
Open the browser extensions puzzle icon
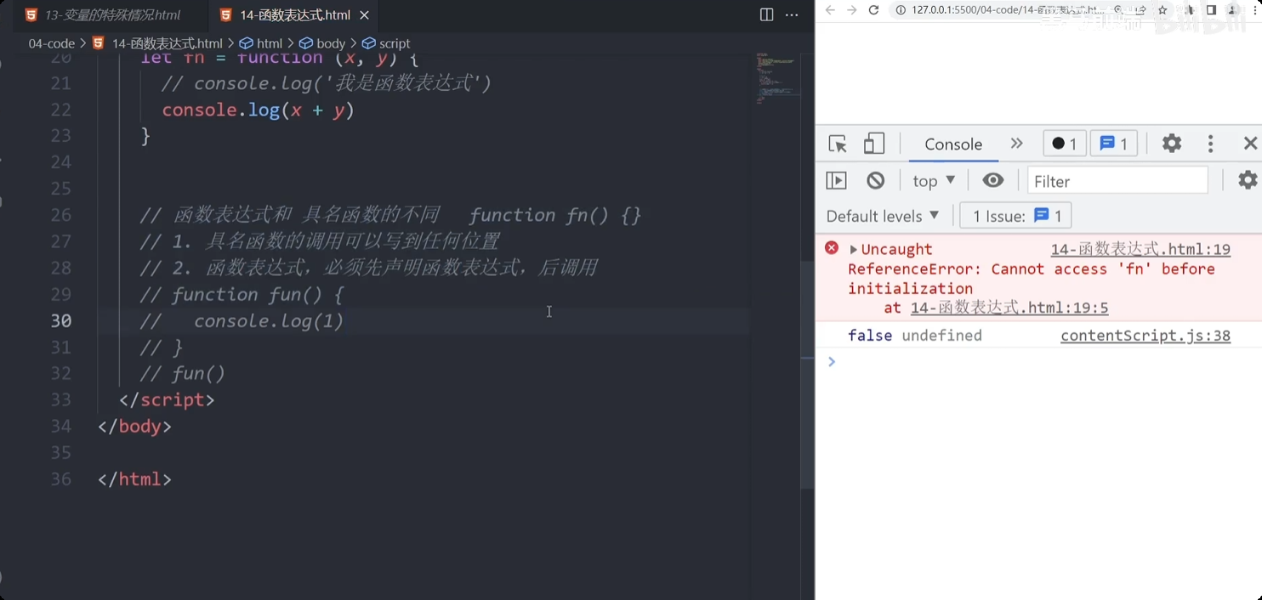tap(1191, 10)
